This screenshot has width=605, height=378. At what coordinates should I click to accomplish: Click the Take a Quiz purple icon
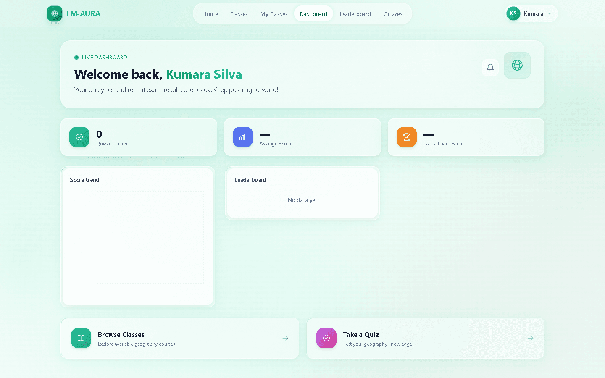pos(326,338)
